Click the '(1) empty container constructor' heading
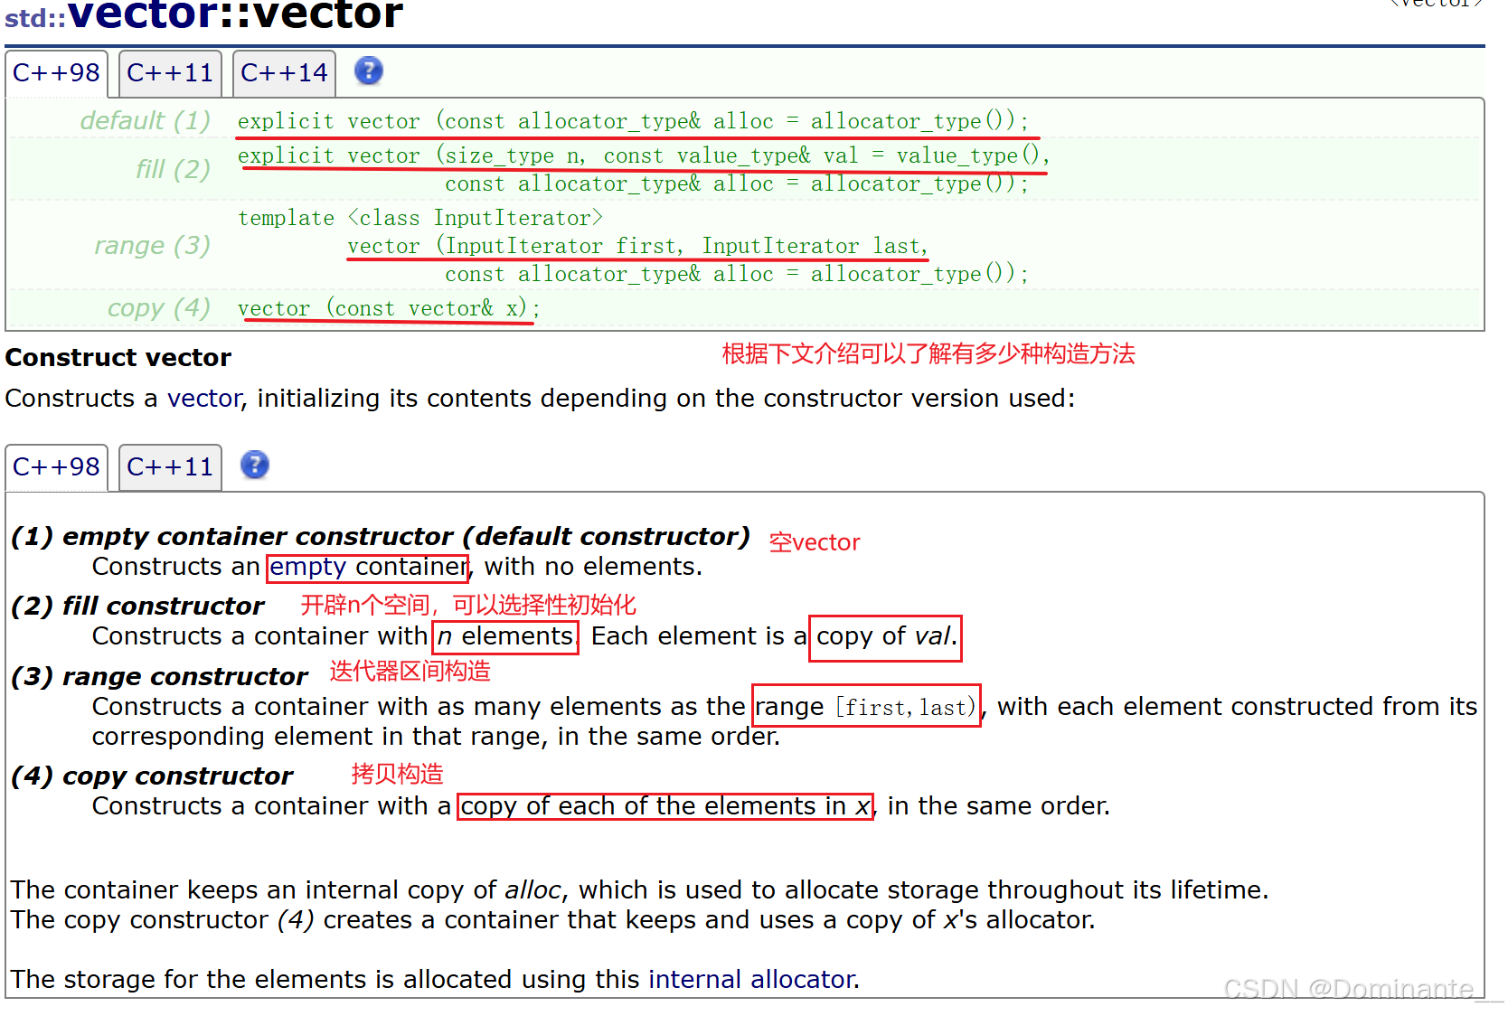The height and width of the screenshot is (1016, 1508). [x=381, y=537]
